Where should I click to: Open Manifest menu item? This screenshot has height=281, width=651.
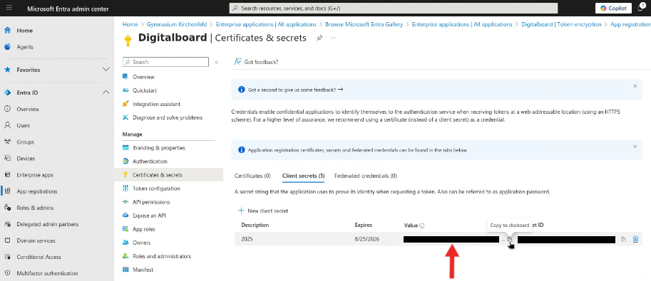(143, 270)
